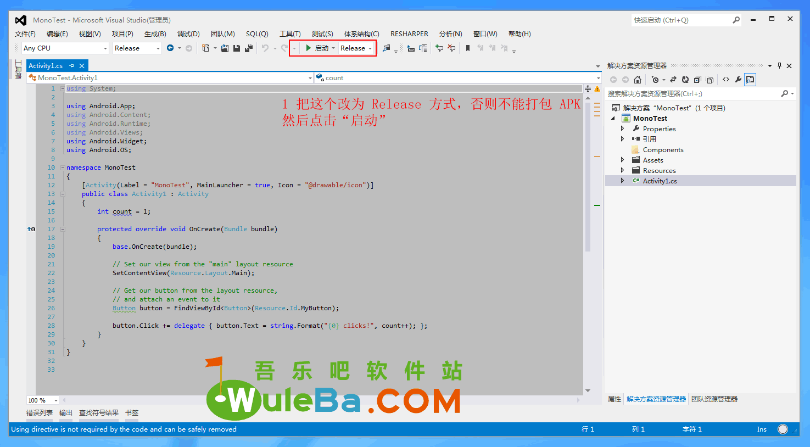Click the pending changes filter clock icon
Screen dimensions: 810x447
(655, 80)
